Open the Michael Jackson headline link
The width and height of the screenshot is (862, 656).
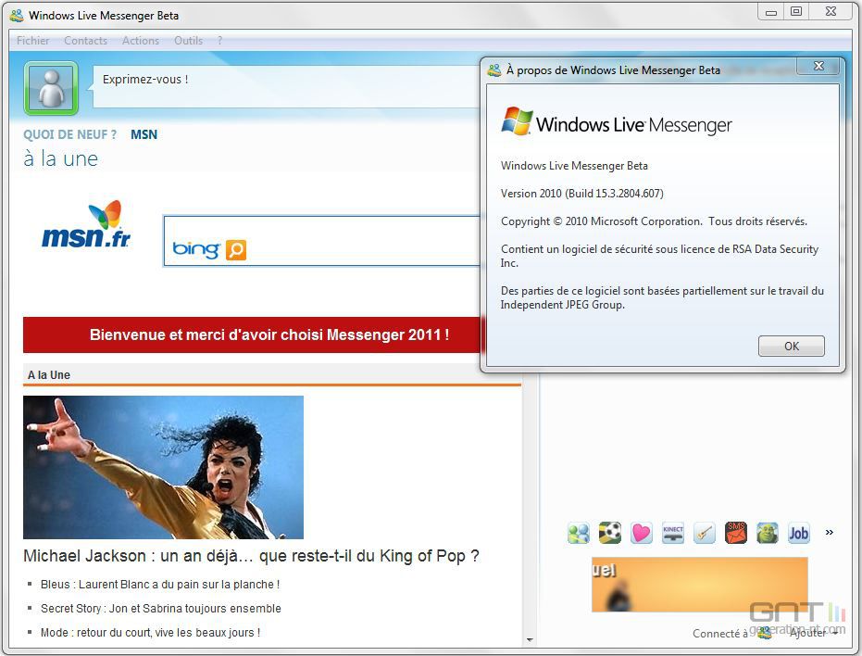(251, 556)
